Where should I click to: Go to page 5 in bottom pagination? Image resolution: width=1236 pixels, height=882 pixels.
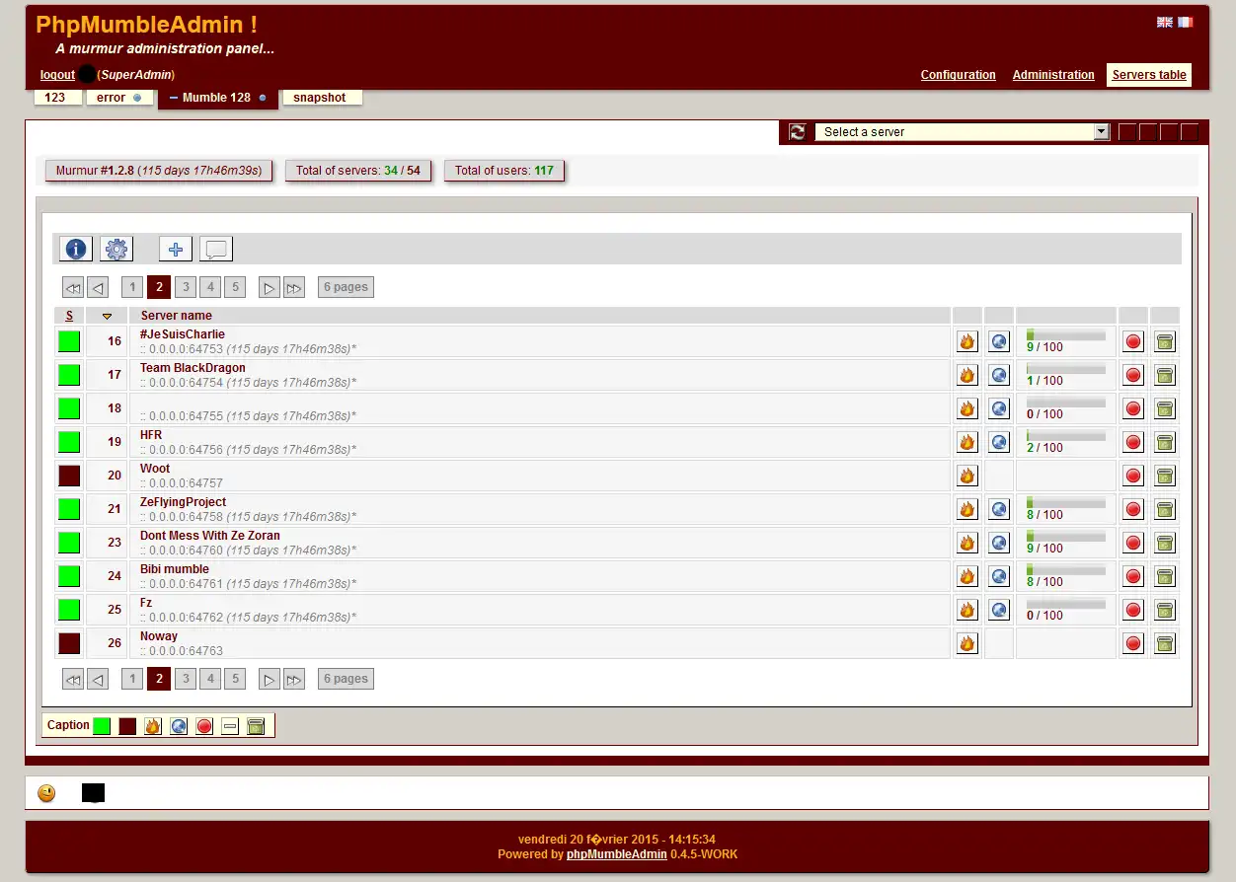(x=234, y=679)
